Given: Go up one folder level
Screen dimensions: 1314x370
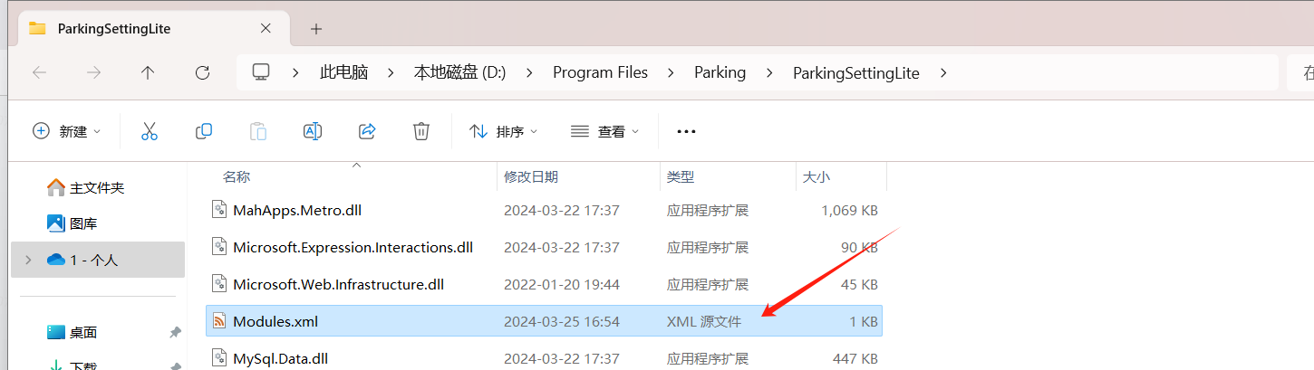Looking at the screenshot, I should (148, 73).
